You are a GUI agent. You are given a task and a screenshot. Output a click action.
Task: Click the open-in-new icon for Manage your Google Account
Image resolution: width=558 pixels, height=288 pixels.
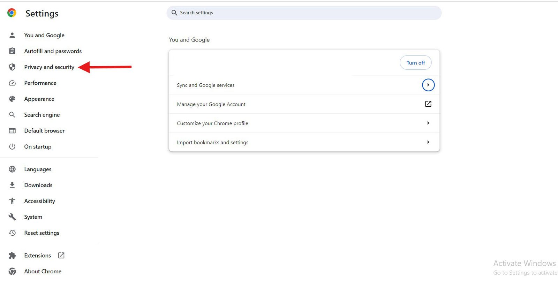coord(428,104)
